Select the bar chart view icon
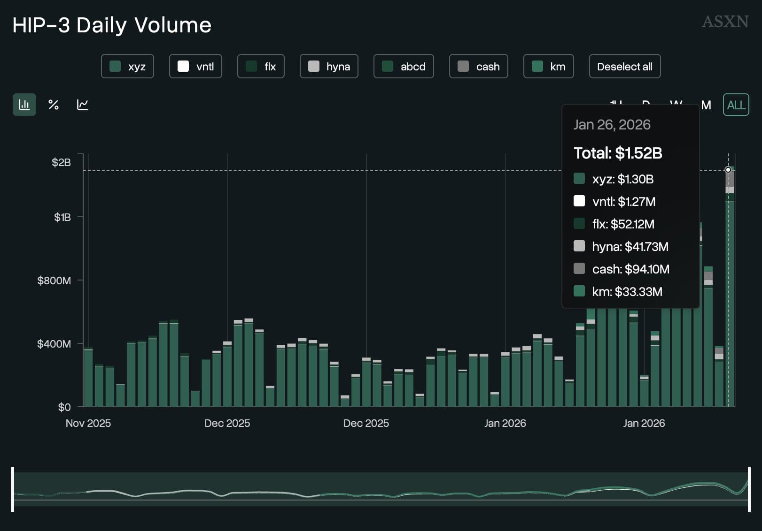 pos(24,105)
